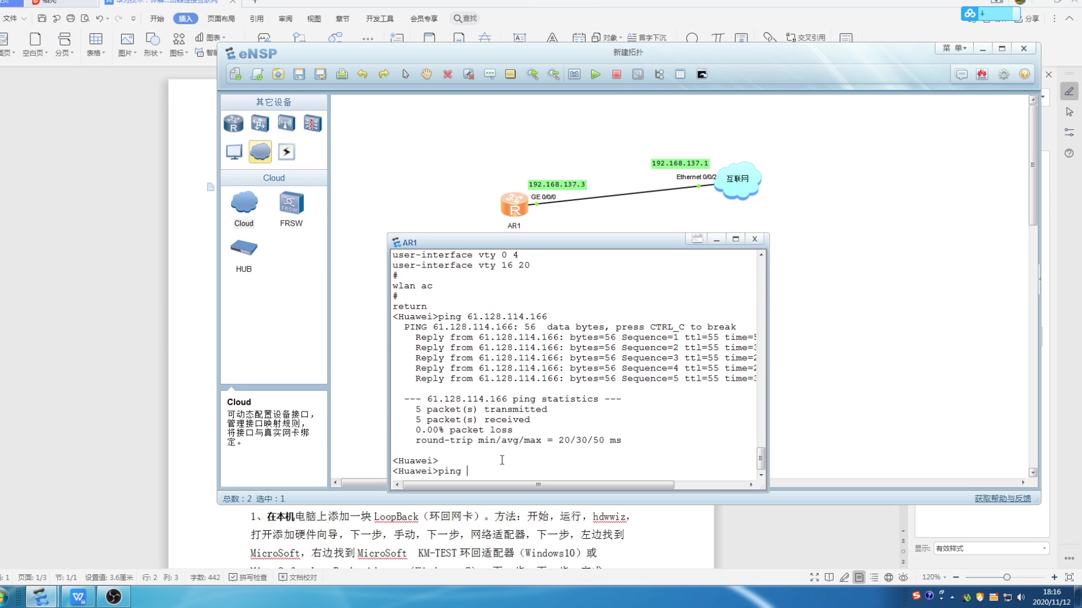Expand the 显示 style dropdown
Viewport: 1082px width, 608px height.
pos(1044,548)
